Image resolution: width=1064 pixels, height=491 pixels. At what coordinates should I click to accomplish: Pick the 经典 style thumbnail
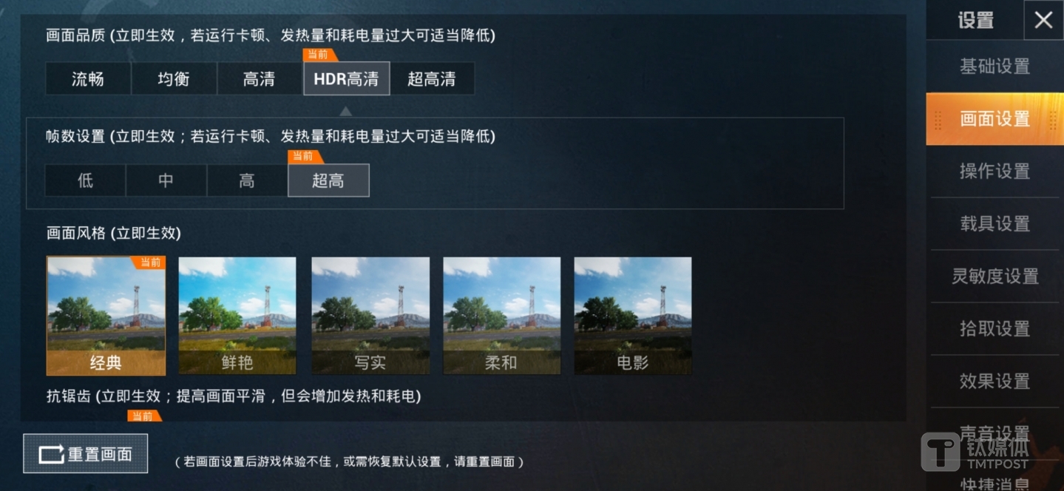(106, 316)
